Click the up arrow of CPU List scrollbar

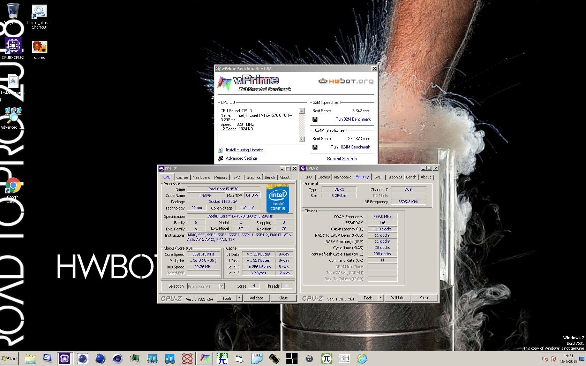[x=302, y=111]
